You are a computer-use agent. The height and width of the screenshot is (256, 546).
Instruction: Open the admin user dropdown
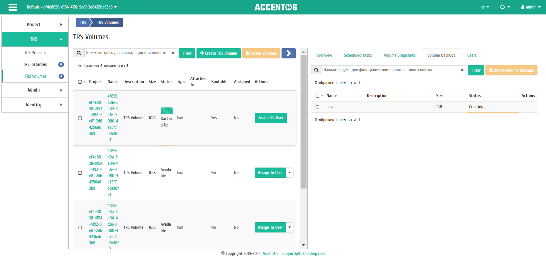click(531, 7)
